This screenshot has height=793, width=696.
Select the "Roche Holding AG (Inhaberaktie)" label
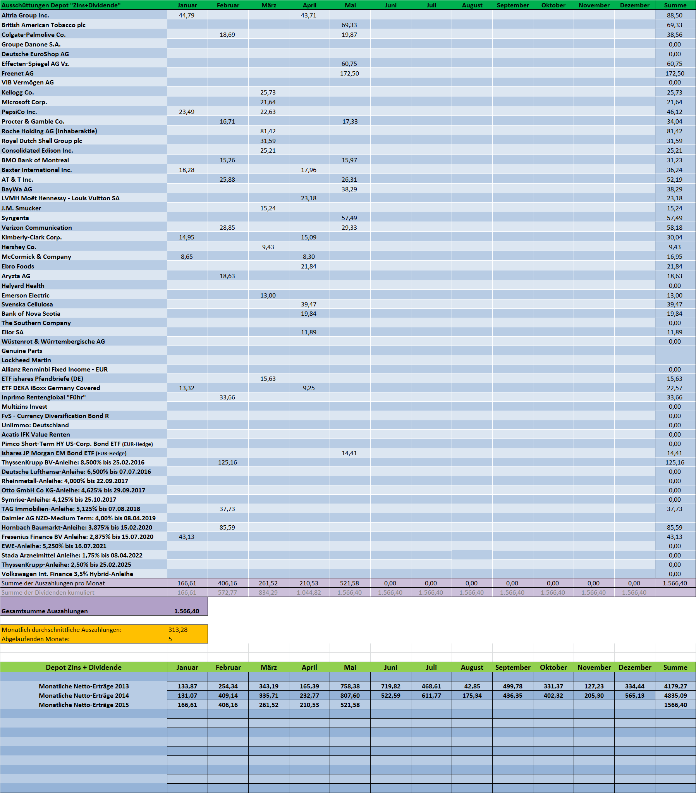click(x=49, y=131)
